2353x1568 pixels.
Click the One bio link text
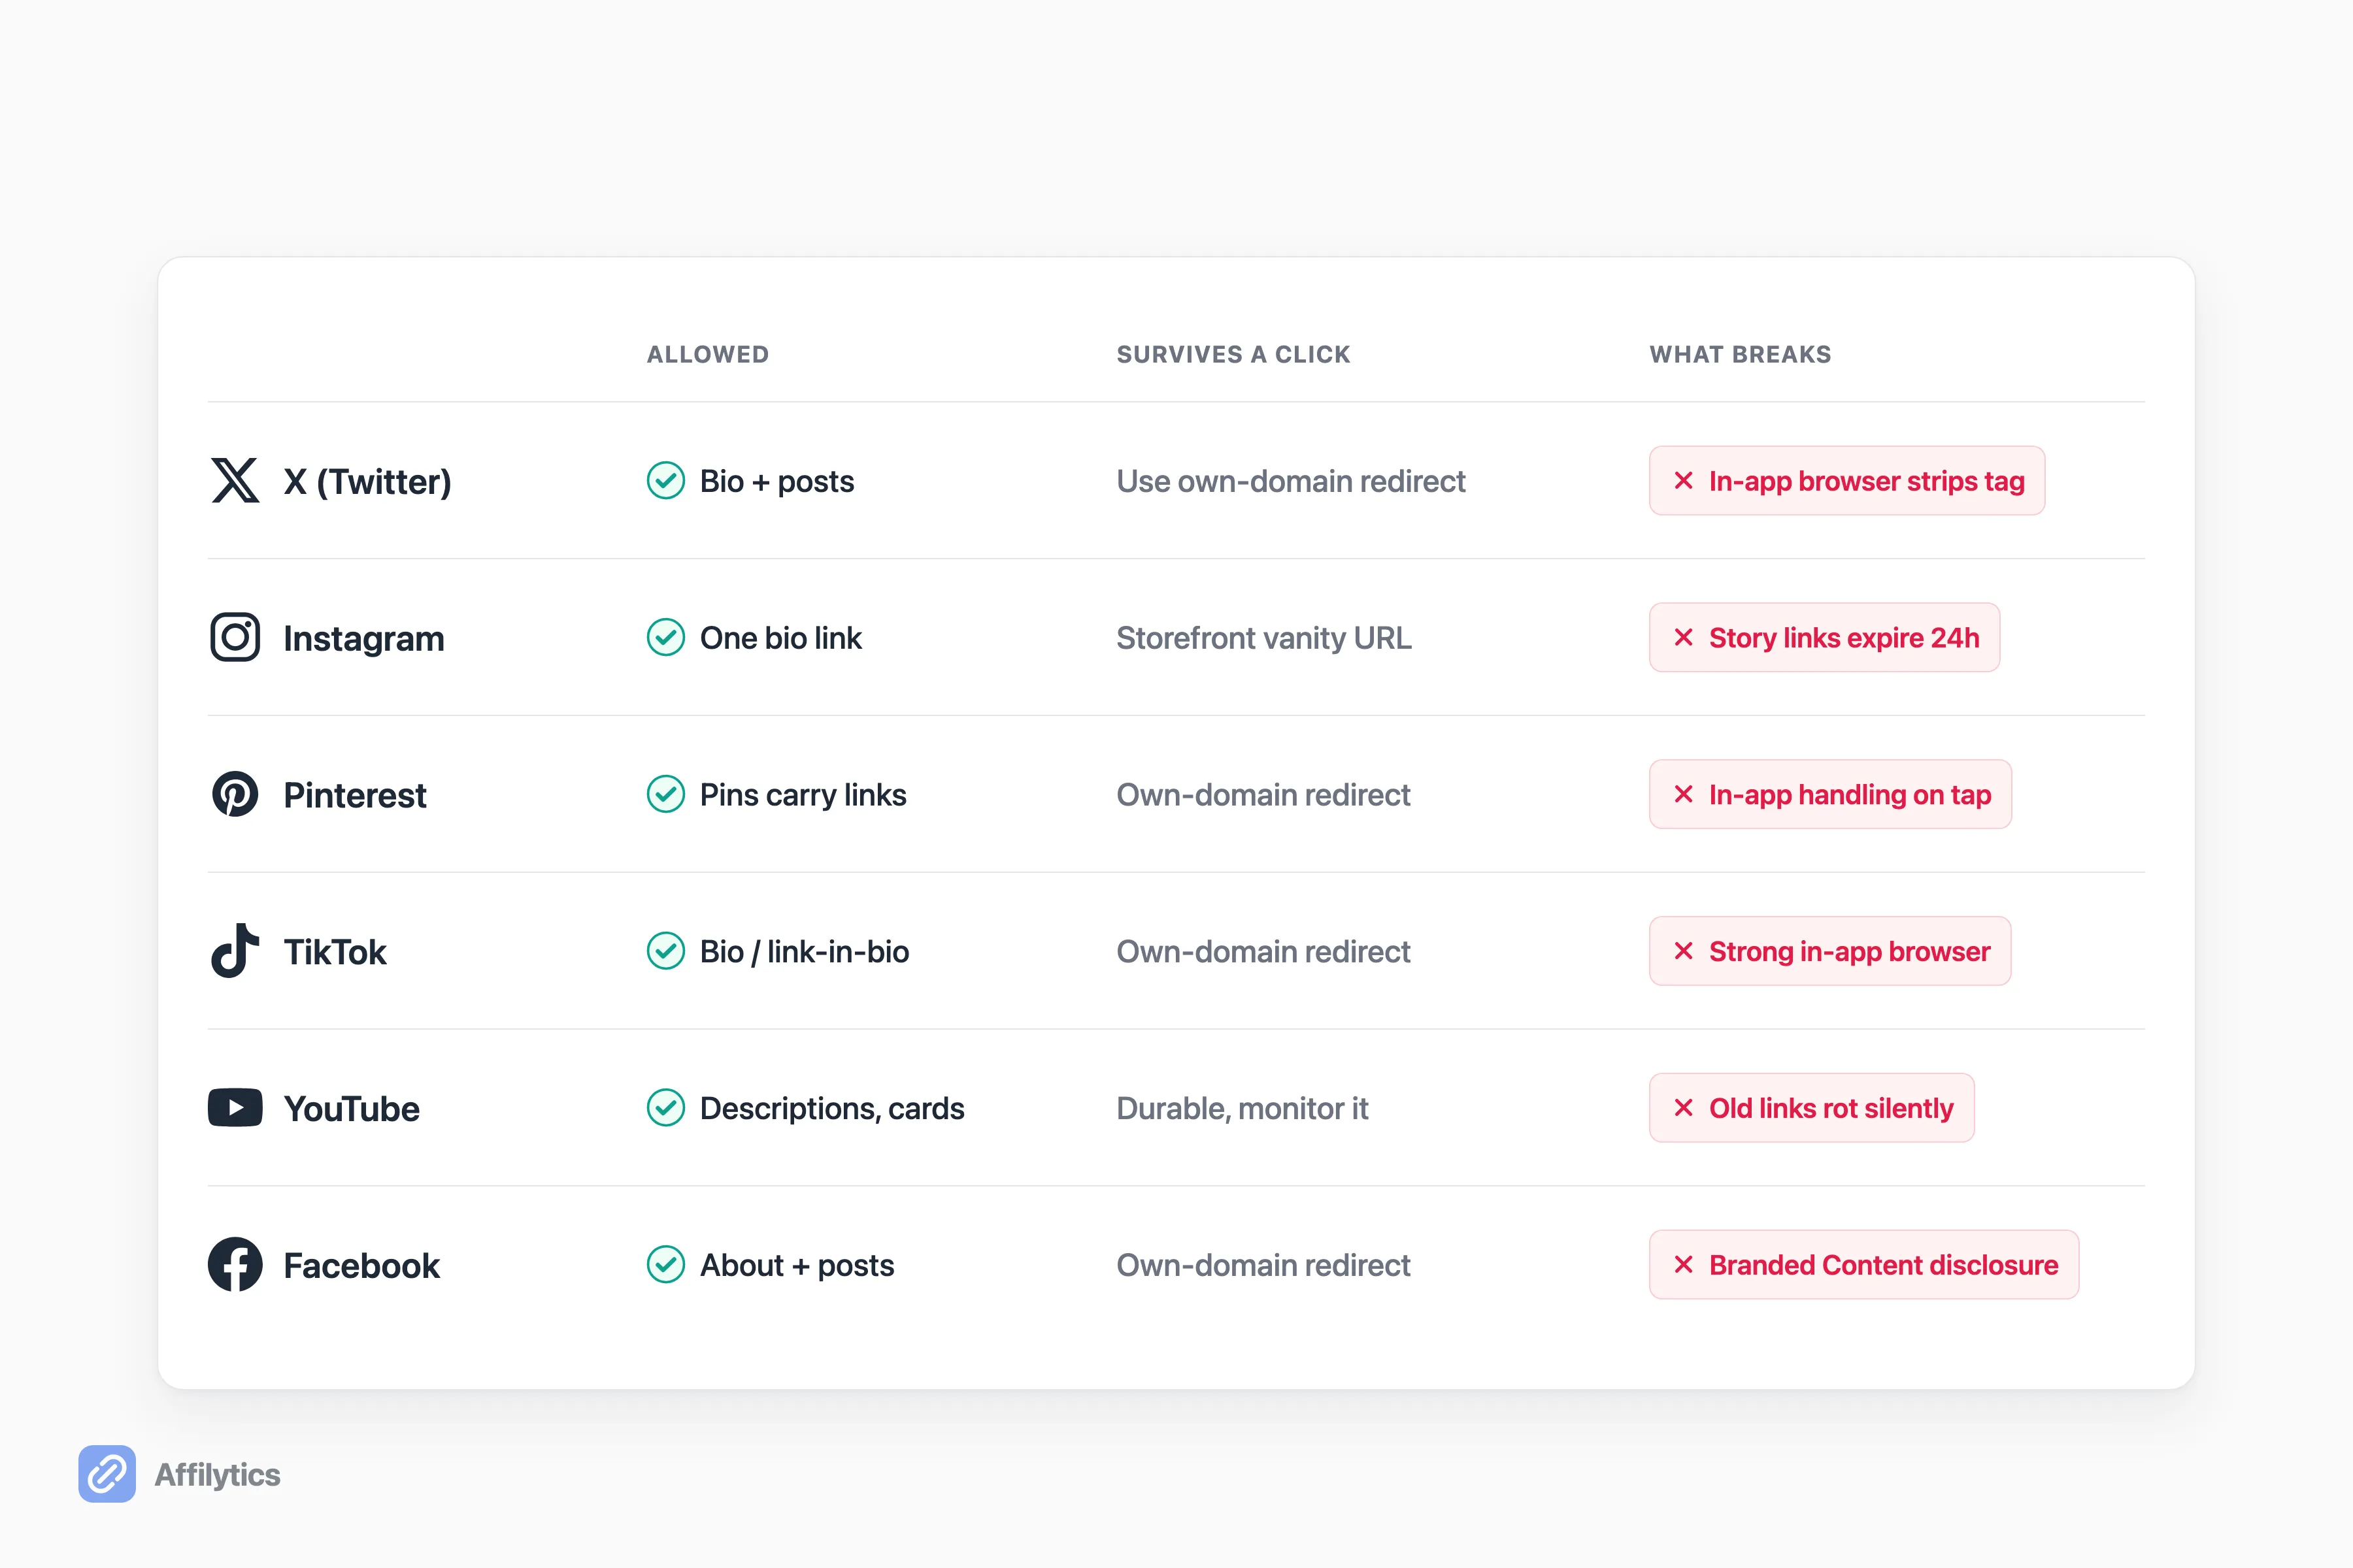(781, 637)
